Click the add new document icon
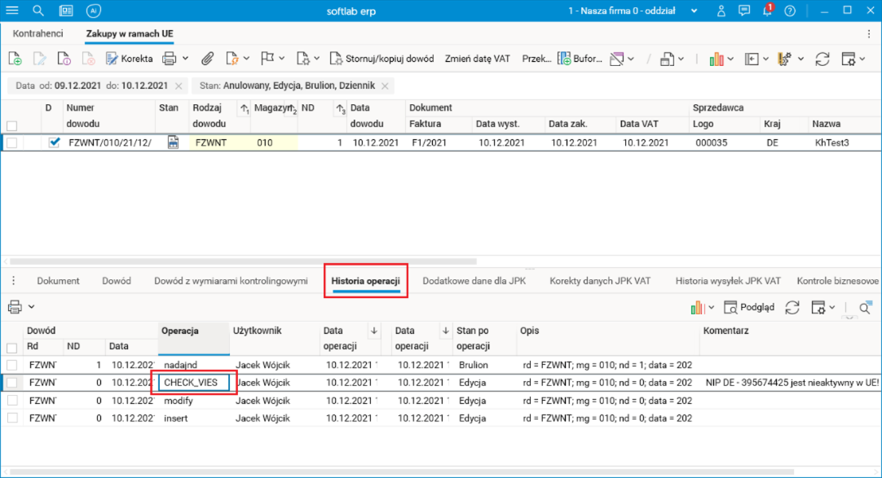Image resolution: width=882 pixels, height=478 pixels. [15, 59]
